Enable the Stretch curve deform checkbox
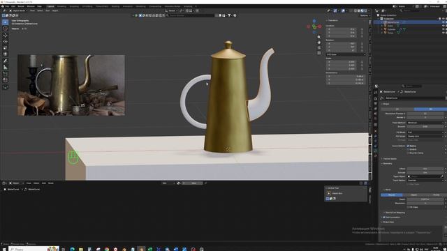447x251 pixels. point(408,149)
